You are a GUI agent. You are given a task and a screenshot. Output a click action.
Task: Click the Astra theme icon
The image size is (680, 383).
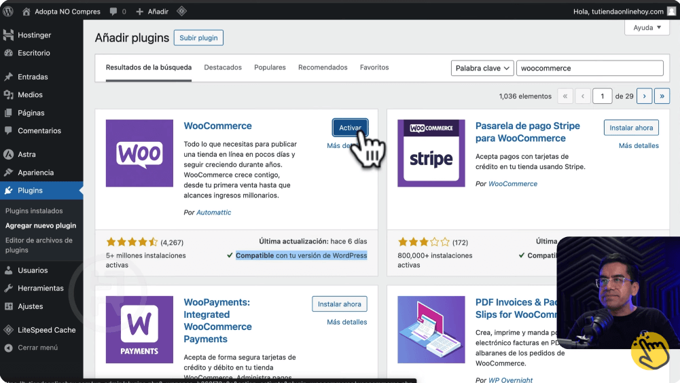pyautogui.click(x=8, y=154)
